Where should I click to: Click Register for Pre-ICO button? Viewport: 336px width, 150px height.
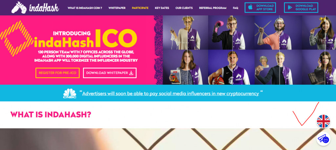58,73
